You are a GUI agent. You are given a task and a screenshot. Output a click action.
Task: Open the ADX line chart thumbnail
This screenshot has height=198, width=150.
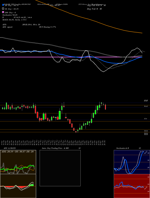pyautogui.click(x=18, y=162)
